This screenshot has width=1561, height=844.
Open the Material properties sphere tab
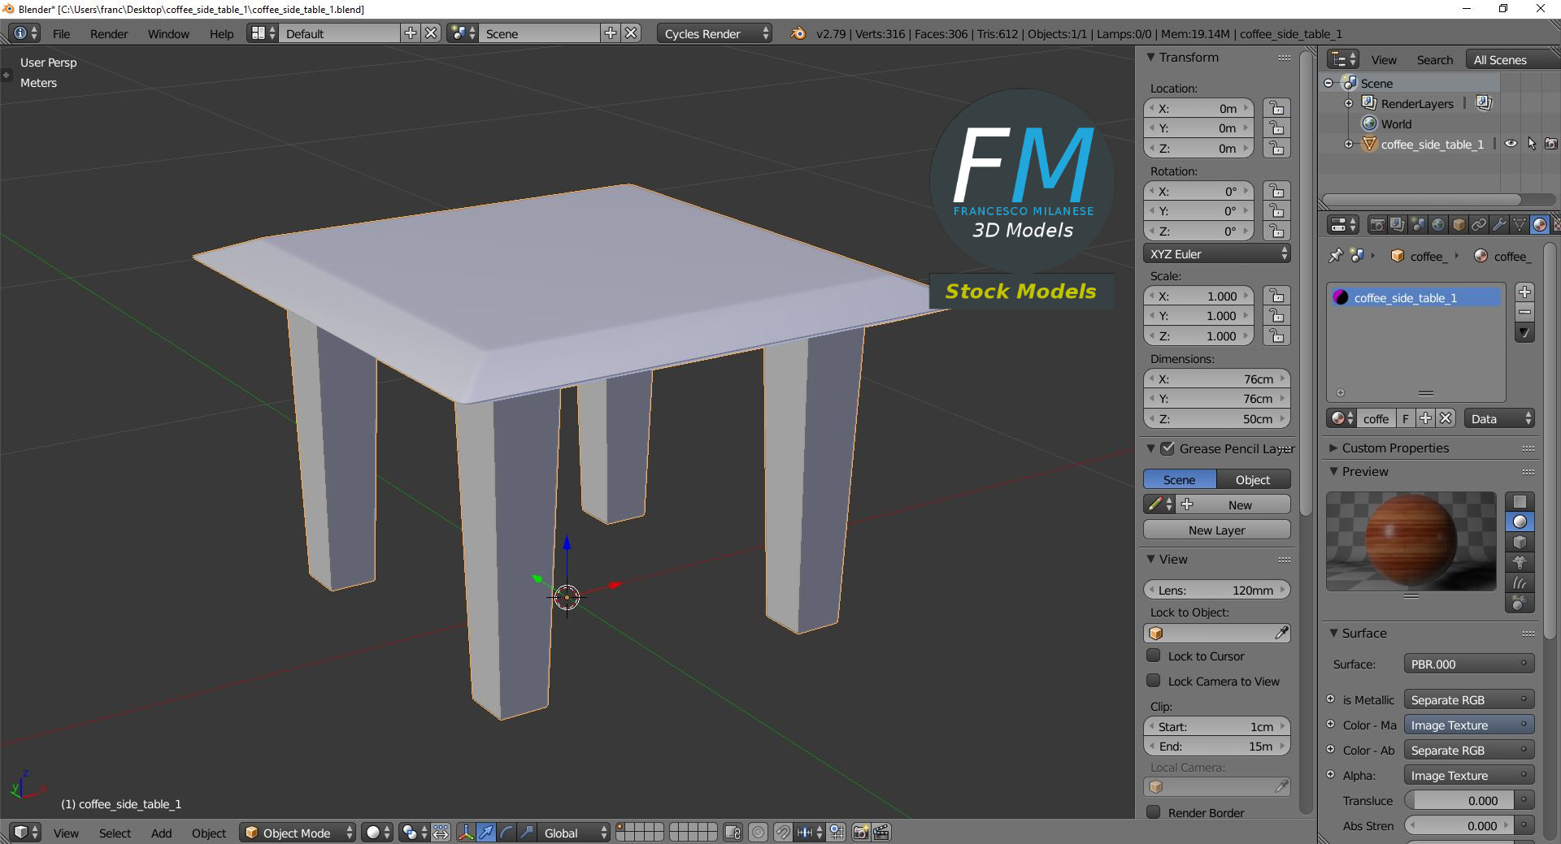coord(1540,225)
